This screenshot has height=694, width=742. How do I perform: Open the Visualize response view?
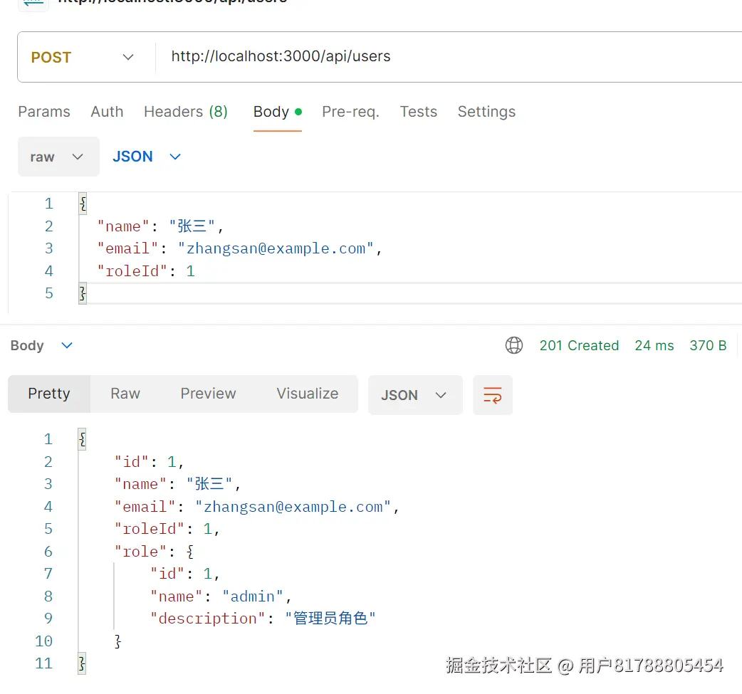pos(307,394)
